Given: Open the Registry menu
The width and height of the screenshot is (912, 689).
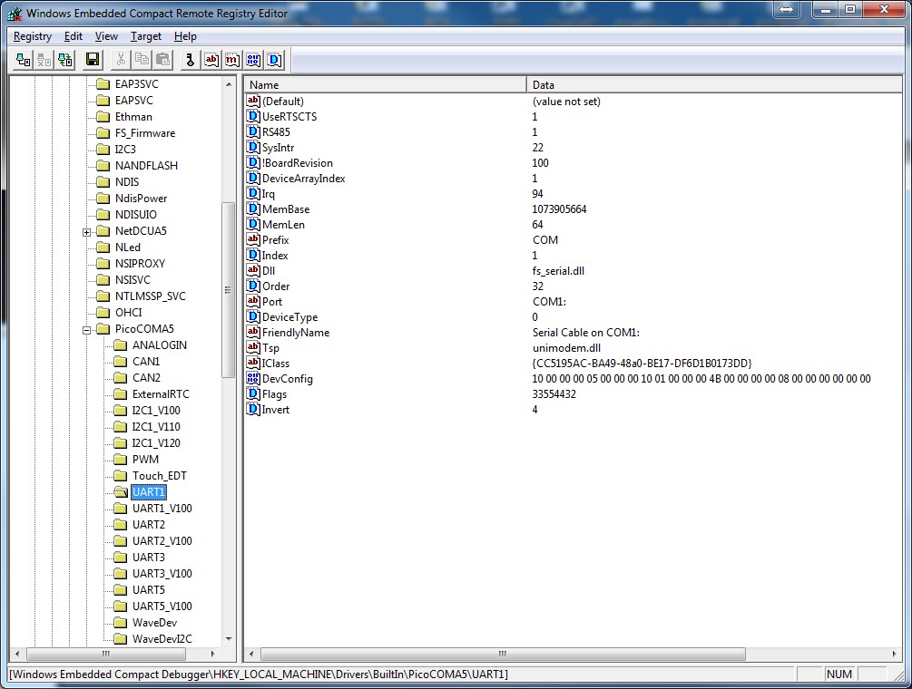Looking at the screenshot, I should (x=33, y=36).
